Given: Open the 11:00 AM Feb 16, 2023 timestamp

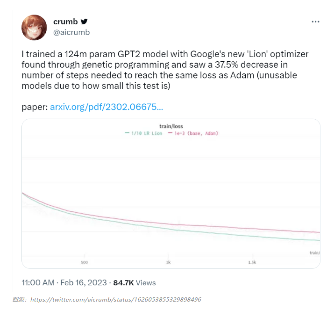Looking at the screenshot, I should coord(64,283).
